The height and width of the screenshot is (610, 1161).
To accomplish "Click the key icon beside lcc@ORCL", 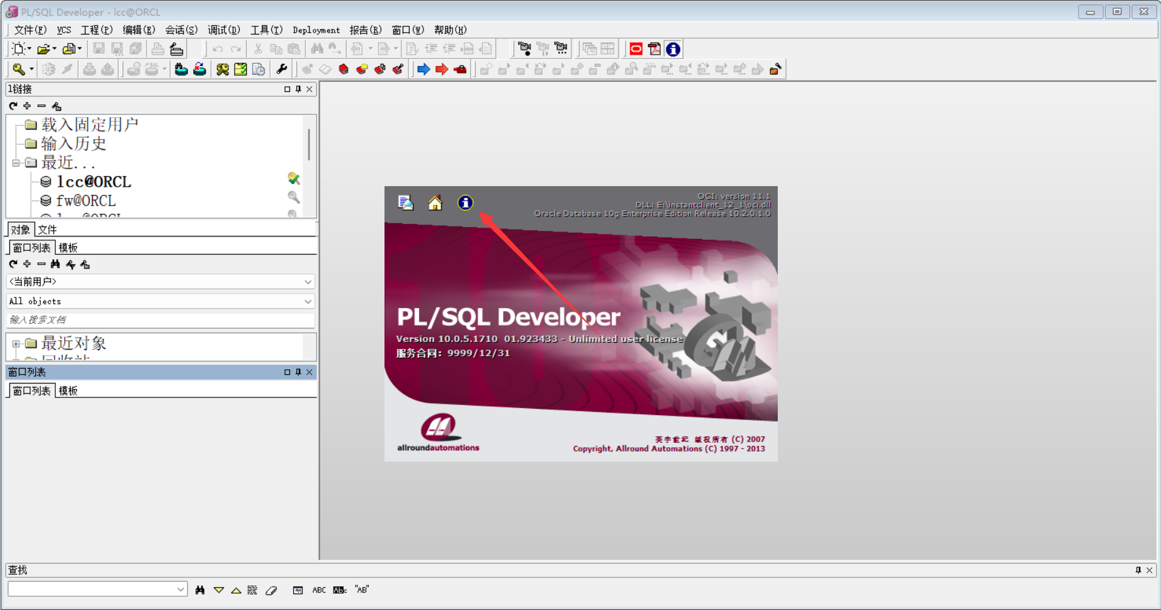I will [293, 179].
